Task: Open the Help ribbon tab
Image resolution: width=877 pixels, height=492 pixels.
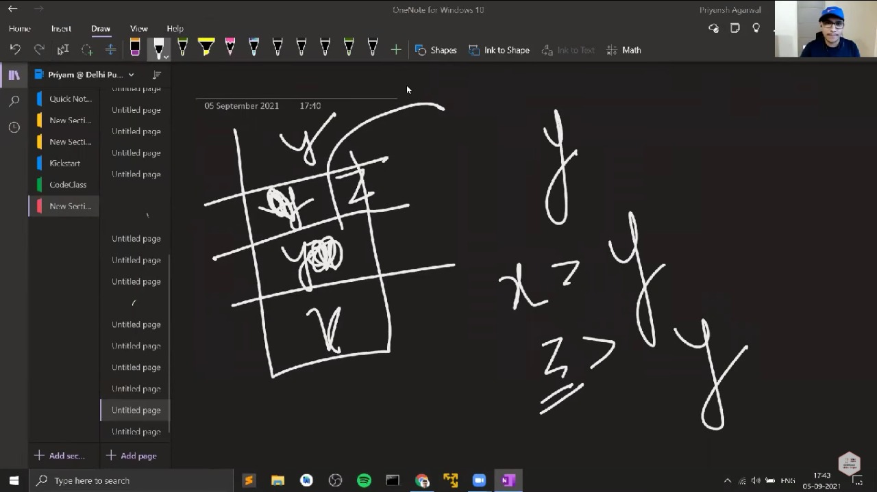Action: tap(175, 29)
